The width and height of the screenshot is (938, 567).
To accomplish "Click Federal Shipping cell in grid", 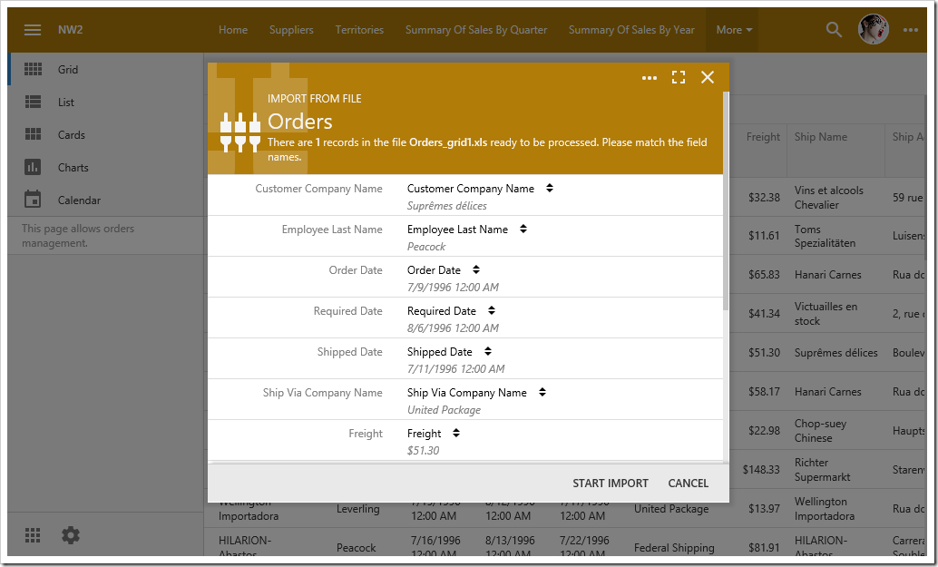I will click(x=674, y=547).
